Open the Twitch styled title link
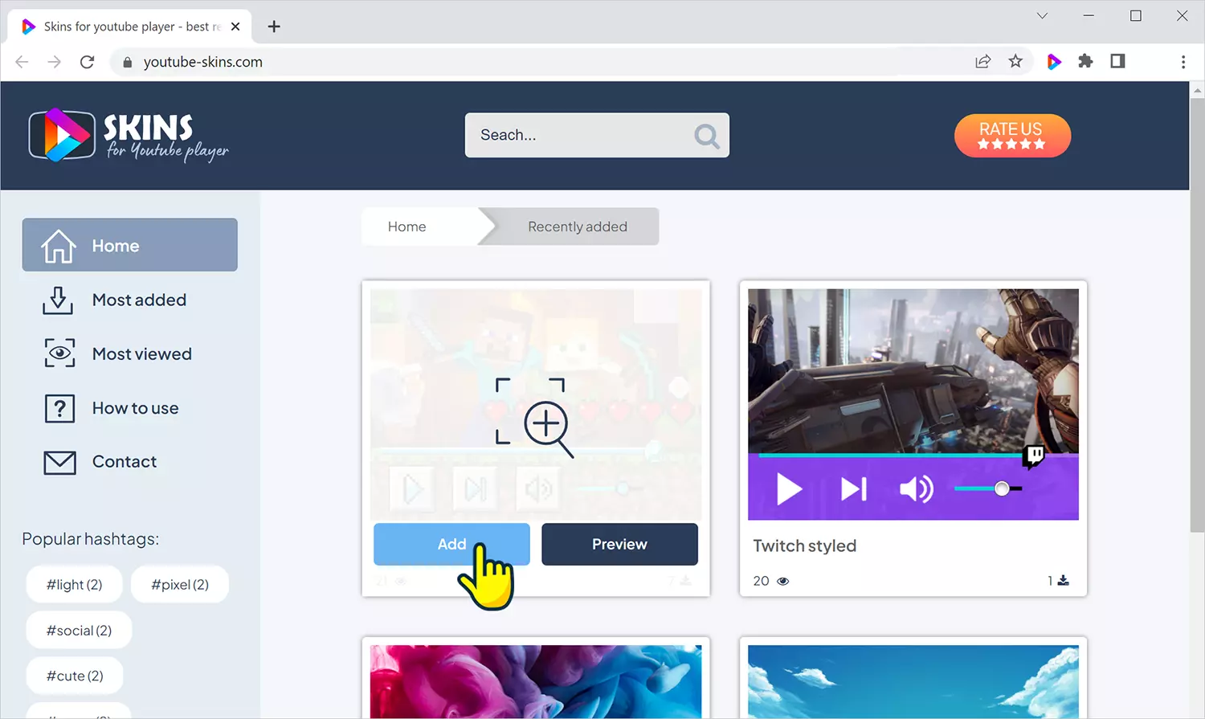 pos(805,545)
